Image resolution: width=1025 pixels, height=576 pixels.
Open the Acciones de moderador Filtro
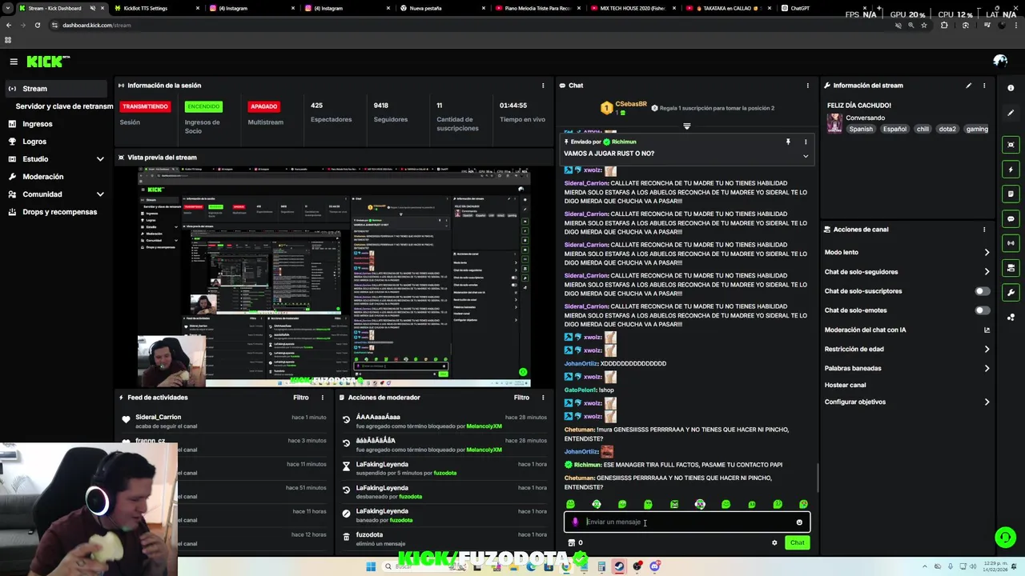tap(521, 398)
